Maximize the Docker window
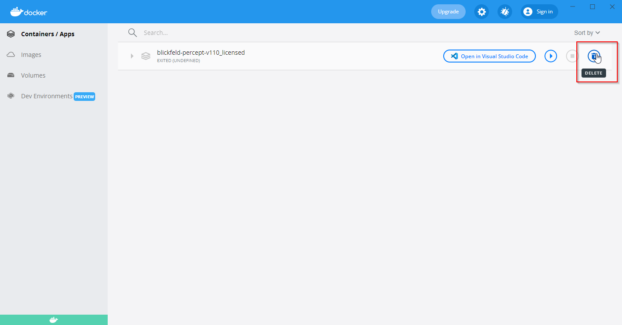This screenshot has height=325, width=622. pos(592,6)
